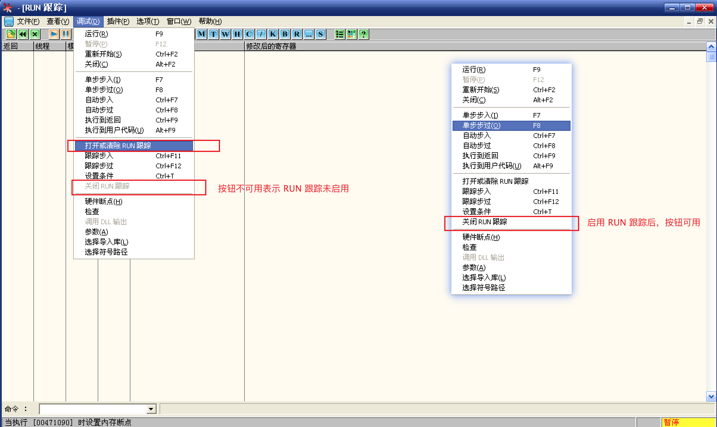Click the green X close-program toolbar icon
717x427 pixels.
(x=35, y=34)
